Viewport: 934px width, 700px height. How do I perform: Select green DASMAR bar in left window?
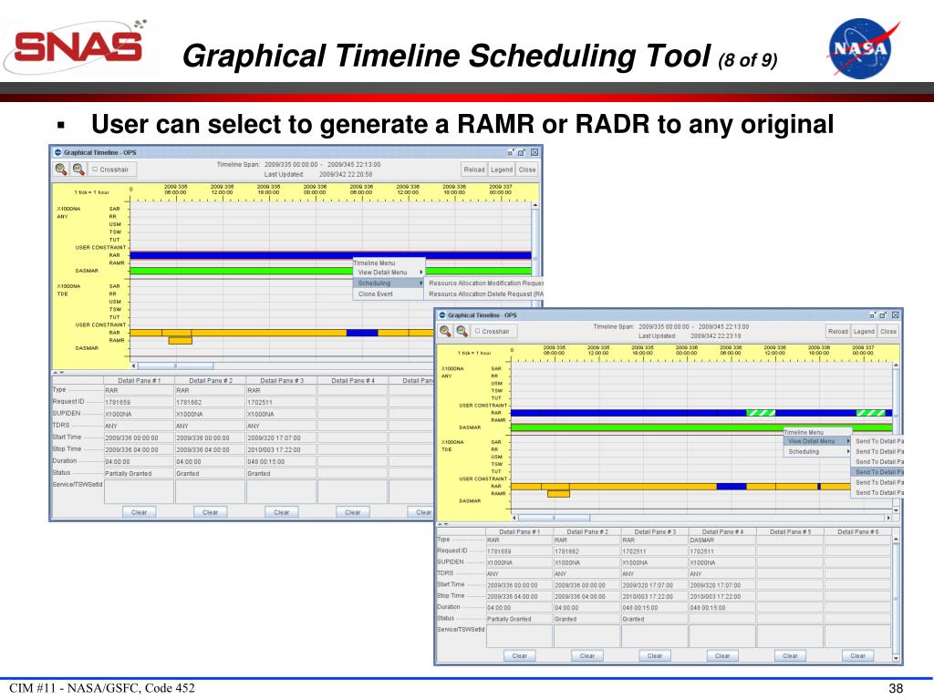(x=241, y=271)
